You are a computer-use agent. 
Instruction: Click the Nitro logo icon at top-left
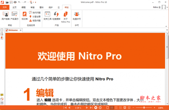[2, 2]
